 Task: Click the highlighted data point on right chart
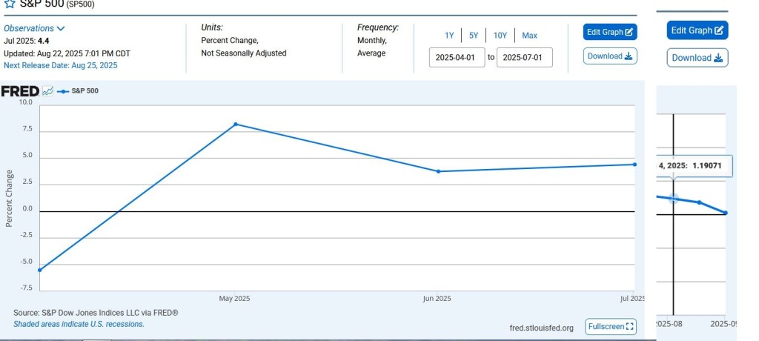pyautogui.click(x=674, y=199)
